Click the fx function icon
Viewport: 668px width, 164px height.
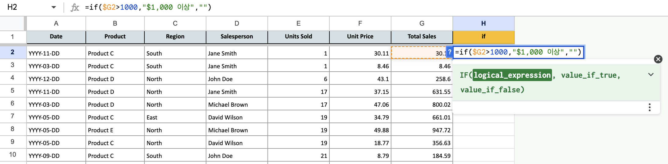click(75, 7)
